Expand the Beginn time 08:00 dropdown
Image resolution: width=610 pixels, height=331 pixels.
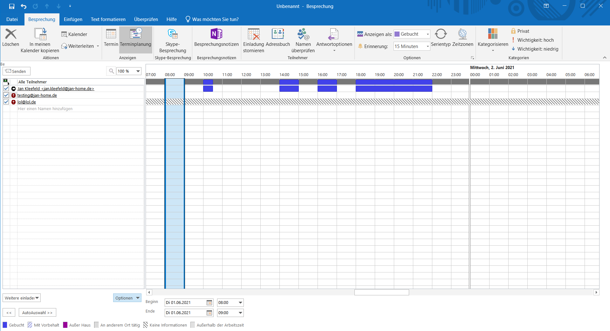tap(240, 303)
